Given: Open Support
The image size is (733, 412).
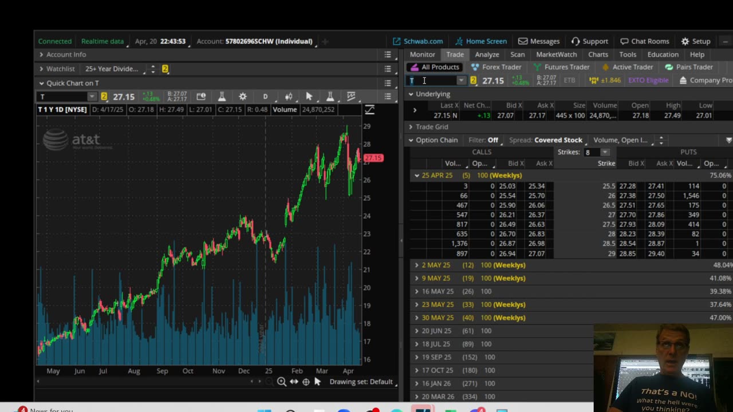Looking at the screenshot, I should click(x=590, y=41).
